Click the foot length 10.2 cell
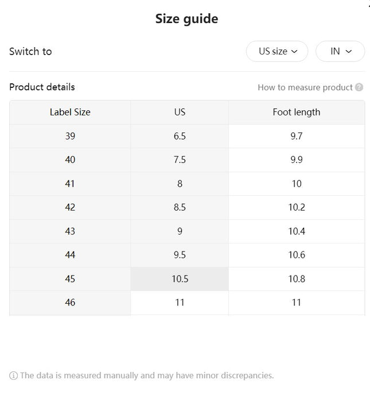The width and height of the screenshot is (370, 395). (x=297, y=208)
